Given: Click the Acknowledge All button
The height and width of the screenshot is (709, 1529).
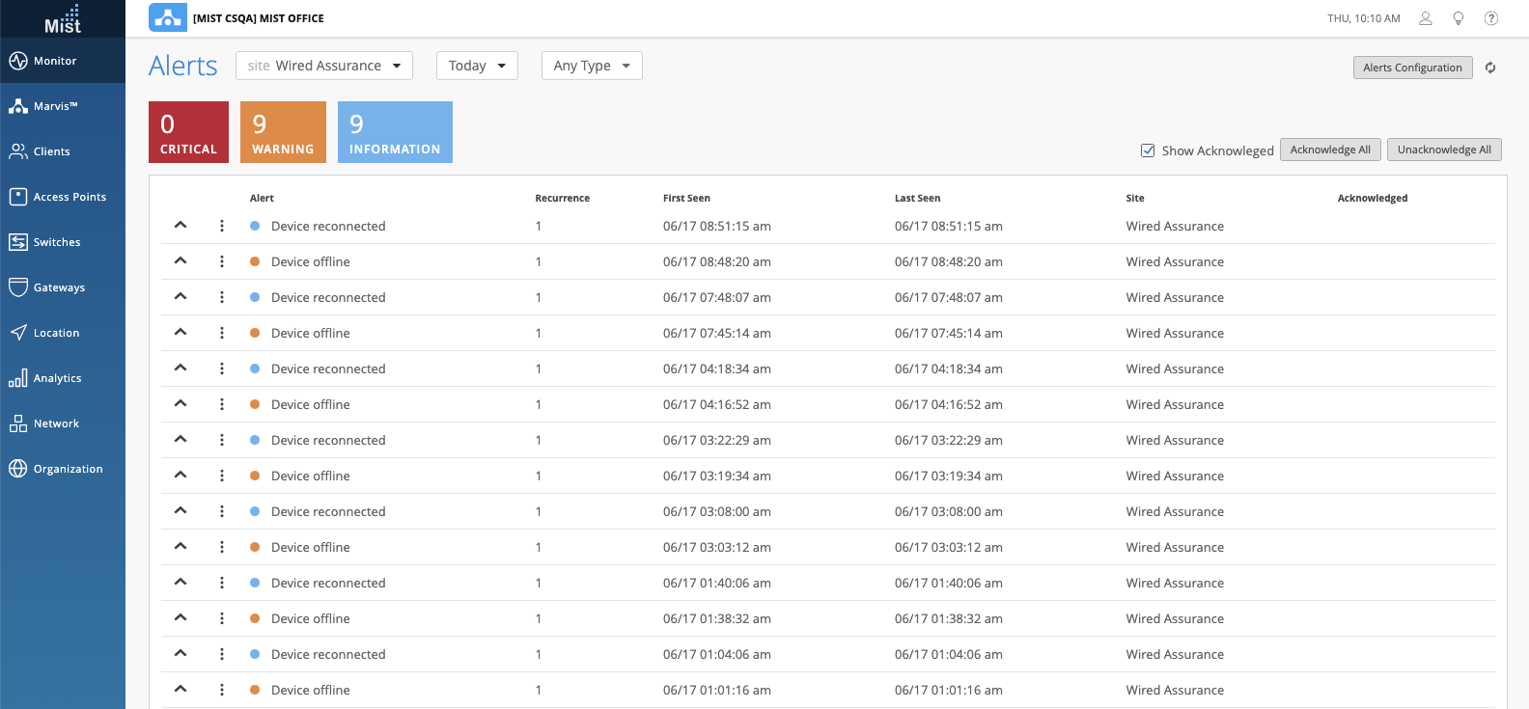Looking at the screenshot, I should 1330,150.
